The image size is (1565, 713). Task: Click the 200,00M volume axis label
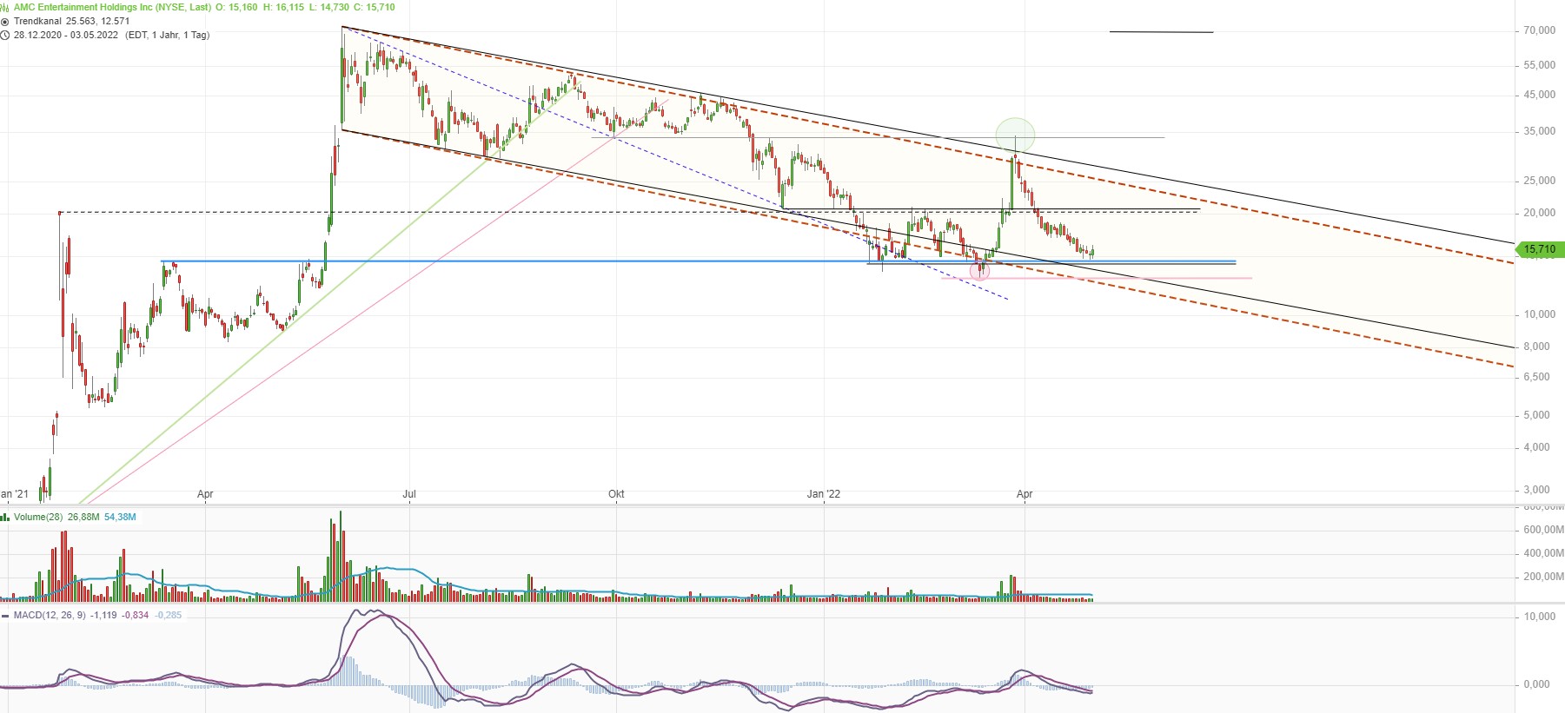(x=1543, y=577)
